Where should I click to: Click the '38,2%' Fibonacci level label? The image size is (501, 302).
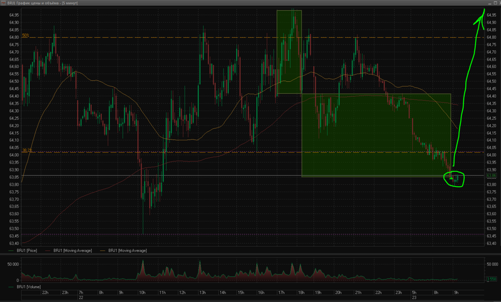click(x=27, y=150)
